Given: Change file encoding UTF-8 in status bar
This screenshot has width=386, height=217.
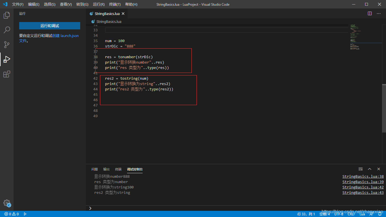Looking at the screenshot, I should point(339,214).
